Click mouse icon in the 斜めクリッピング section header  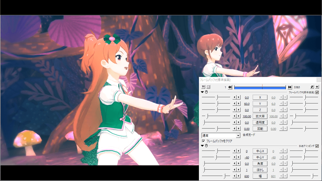[x=206, y=146]
